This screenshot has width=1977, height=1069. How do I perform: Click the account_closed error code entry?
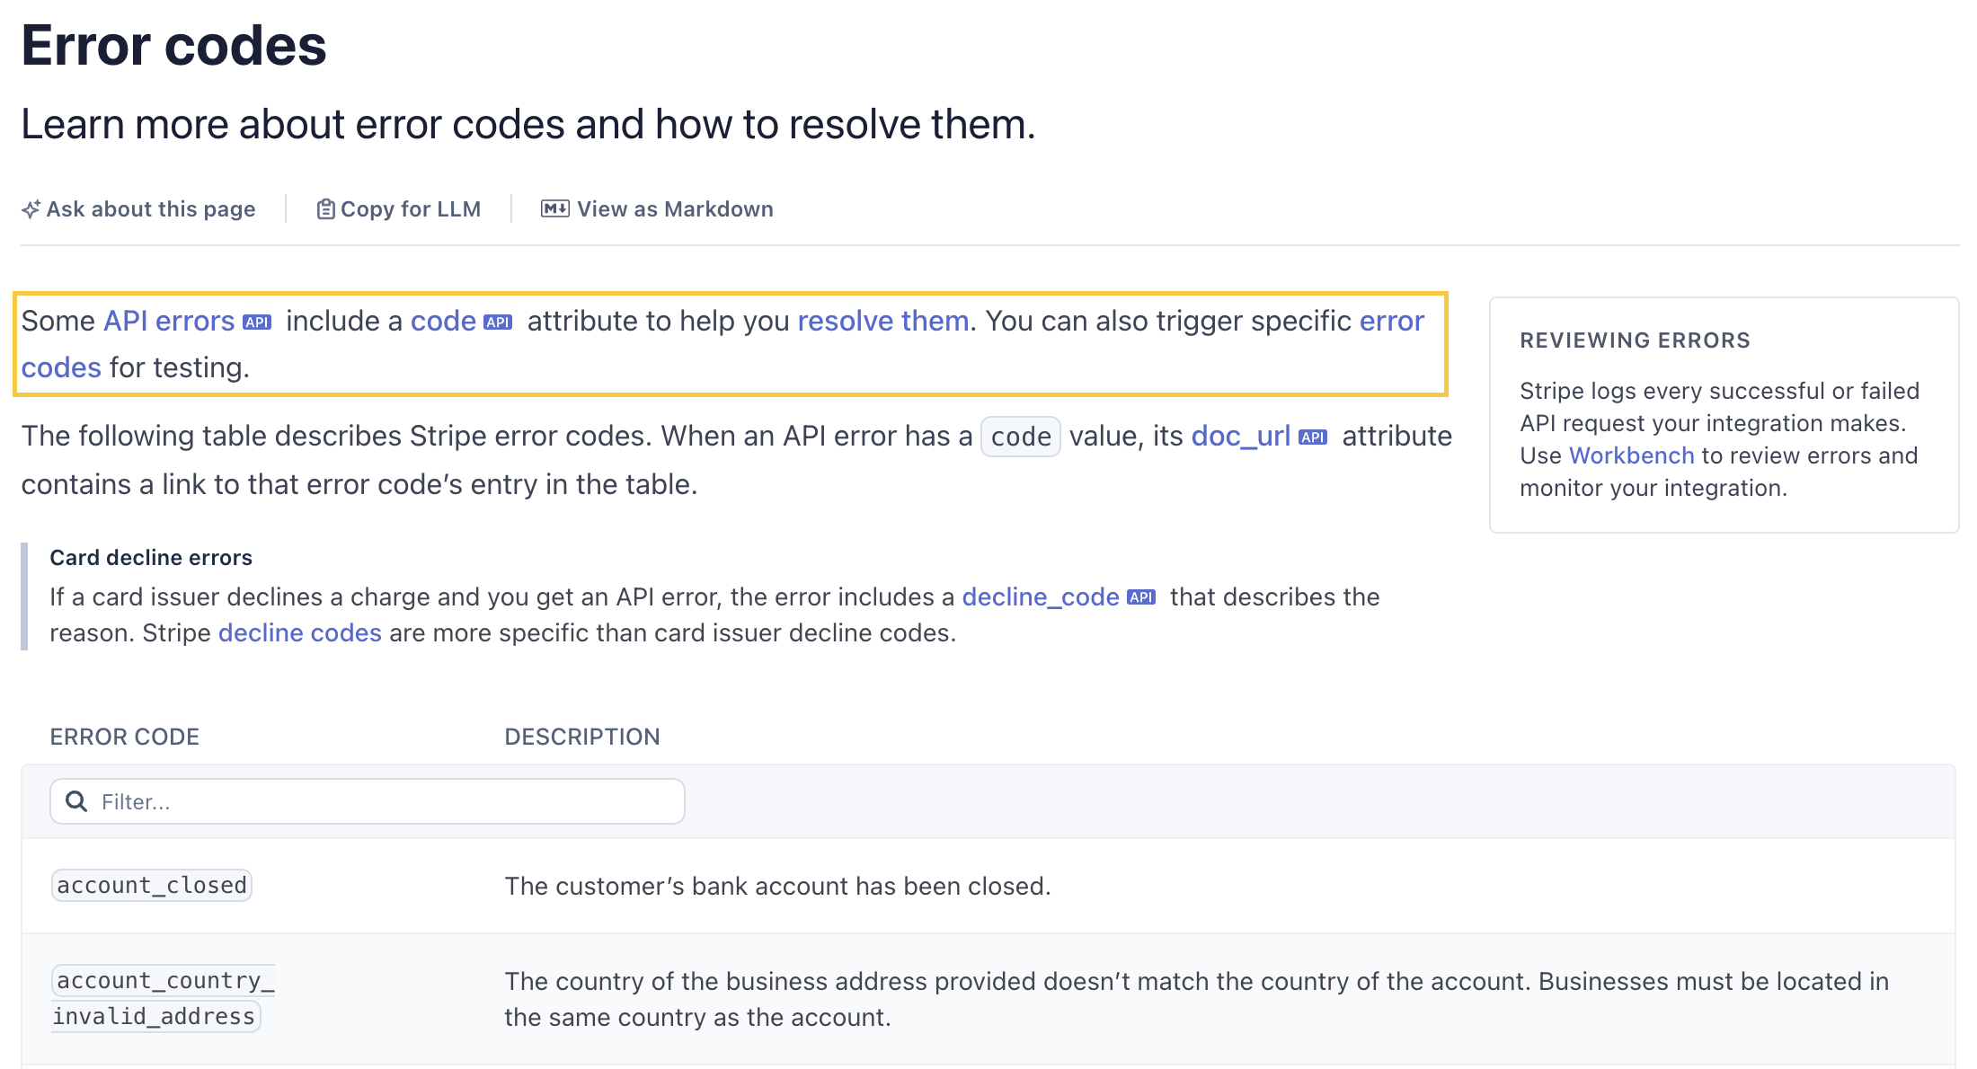click(x=151, y=886)
